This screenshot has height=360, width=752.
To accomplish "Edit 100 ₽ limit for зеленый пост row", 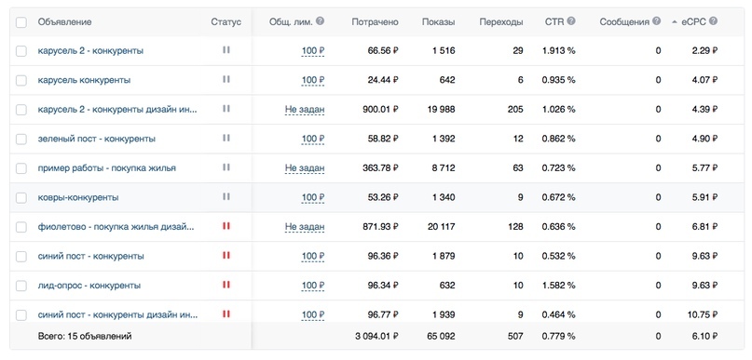I will [313, 139].
